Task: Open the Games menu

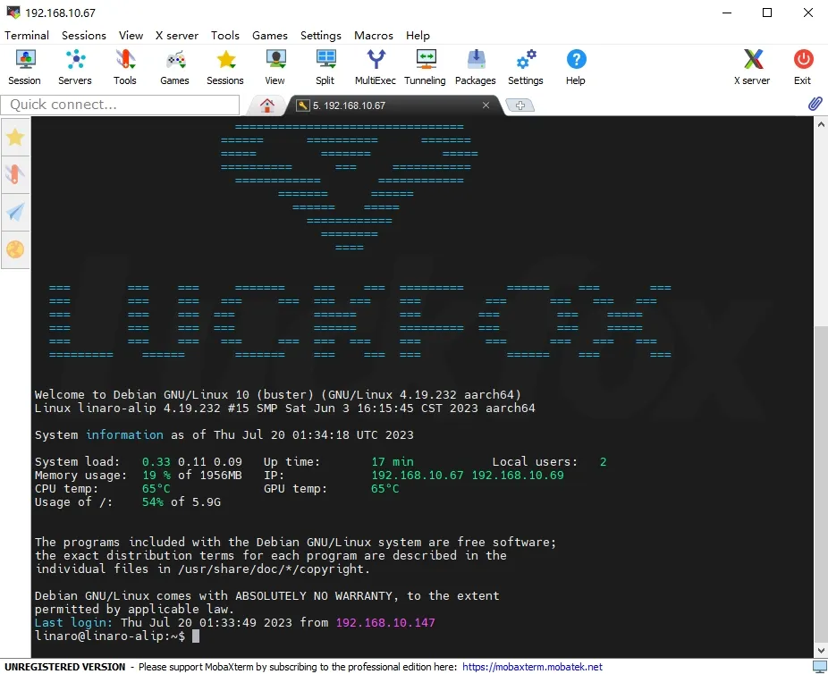Action: (x=270, y=36)
